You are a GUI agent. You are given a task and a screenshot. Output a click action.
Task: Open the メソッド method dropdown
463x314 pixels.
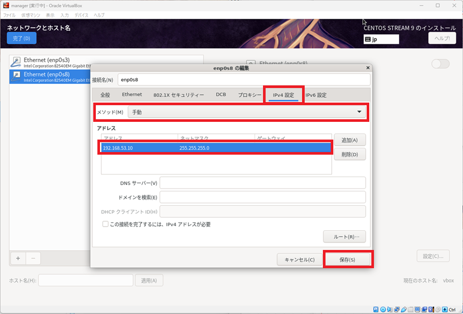coord(247,112)
